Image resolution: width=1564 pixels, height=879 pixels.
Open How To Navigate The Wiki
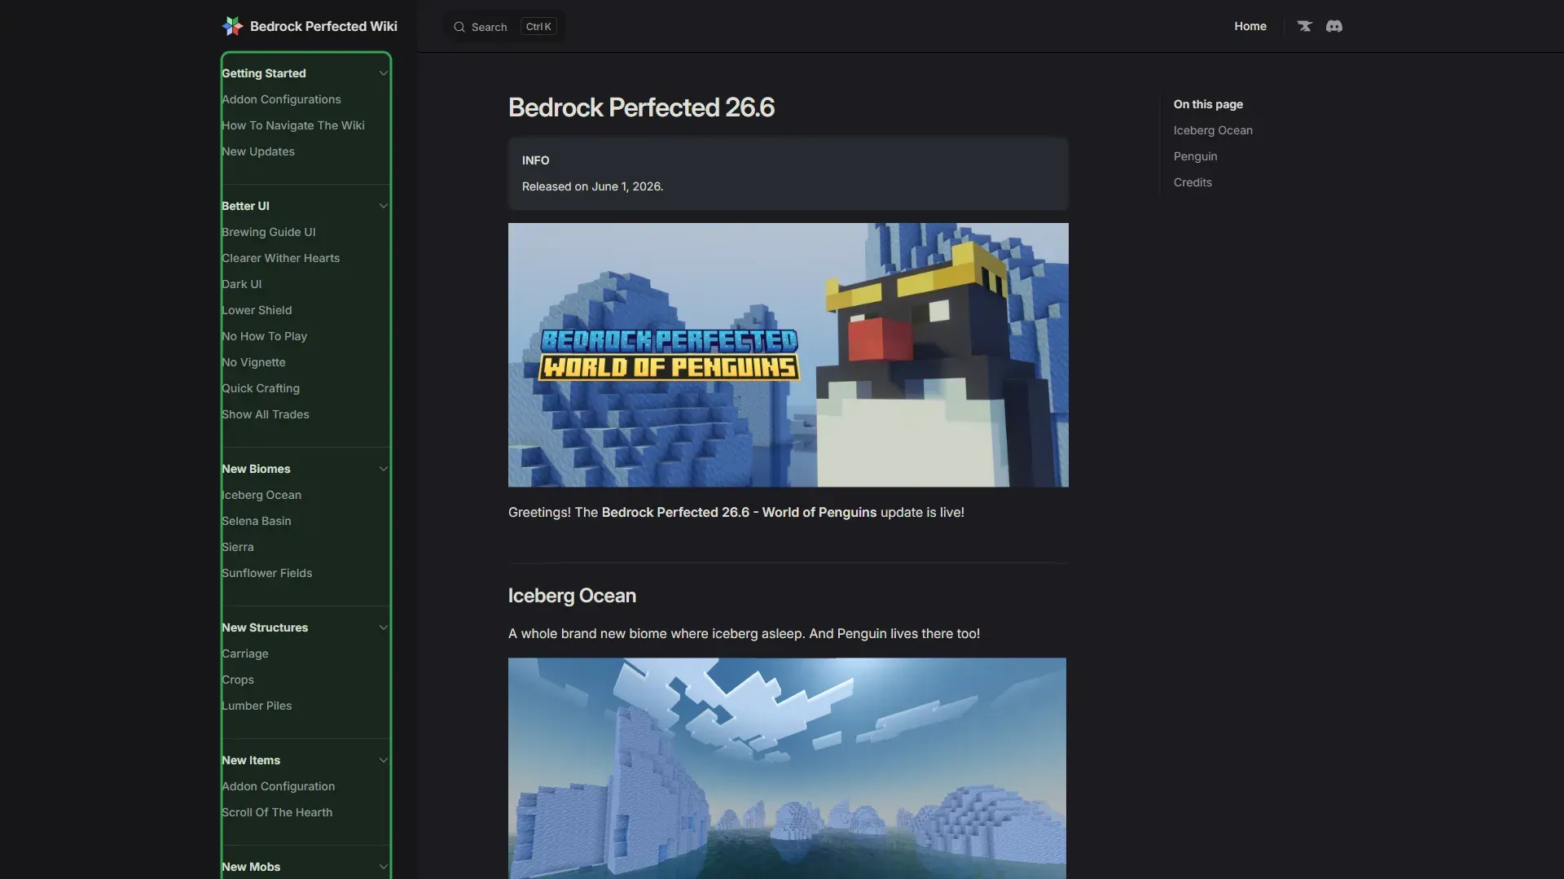click(293, 125)
